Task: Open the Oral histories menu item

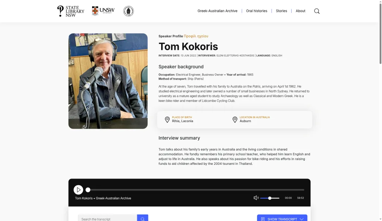Action: [x=257, y=11]
